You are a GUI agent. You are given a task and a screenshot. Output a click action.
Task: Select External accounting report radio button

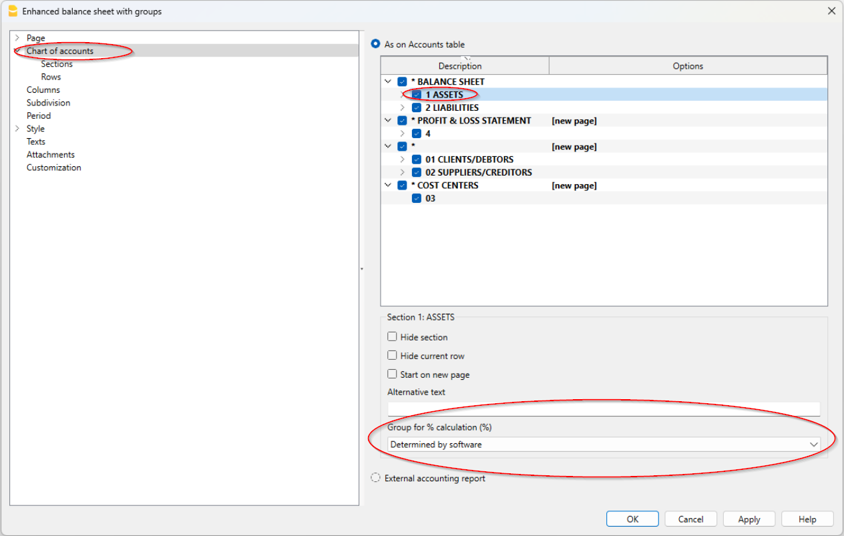[x=376, y=478]
